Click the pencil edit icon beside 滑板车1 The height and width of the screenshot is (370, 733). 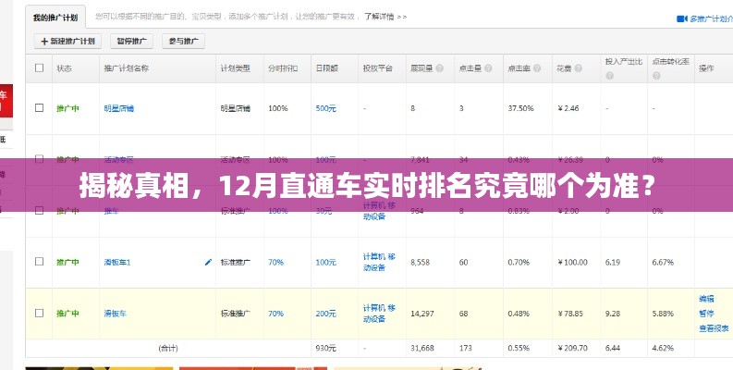click(208, 263)
